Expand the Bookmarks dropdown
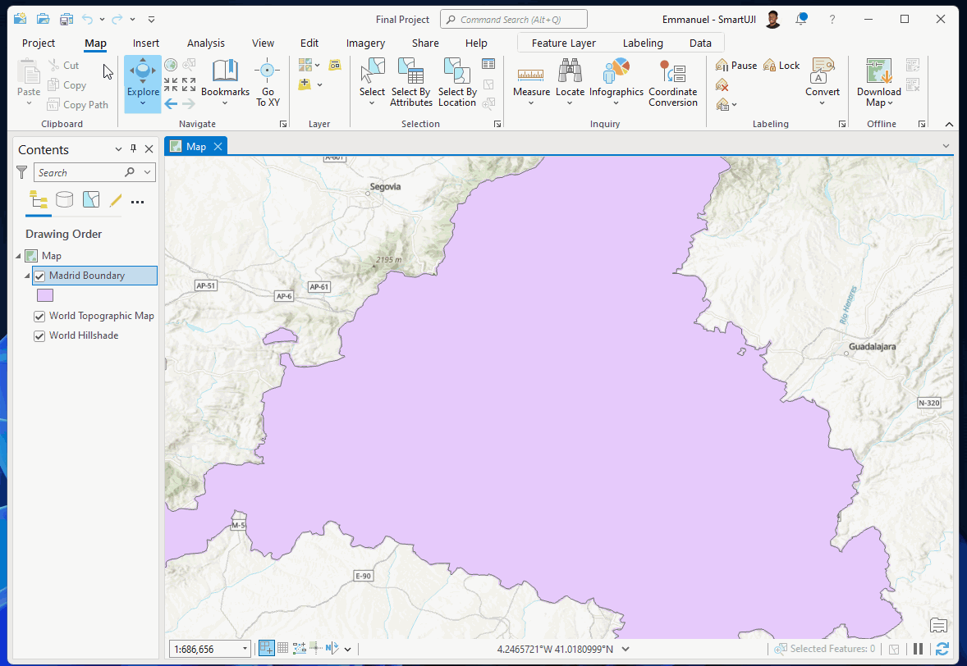Image resolution: width=967 pixels, height=666 pixels. point(225,103)
